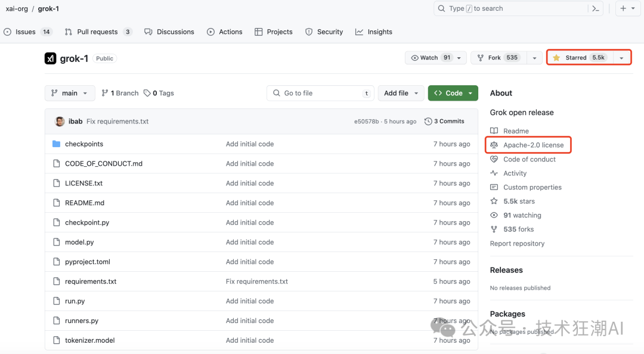Fork the repository
The image size is (644, 354).
coord(499,57)
